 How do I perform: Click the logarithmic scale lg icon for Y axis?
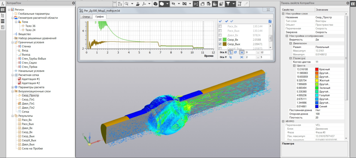pyautogui.click(x=231, y=57)
